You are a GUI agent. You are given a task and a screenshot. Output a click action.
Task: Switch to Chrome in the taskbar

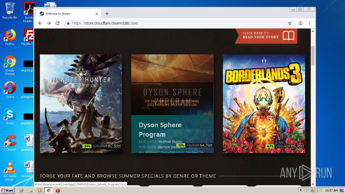pyautogui.click(x=49, y=190)
